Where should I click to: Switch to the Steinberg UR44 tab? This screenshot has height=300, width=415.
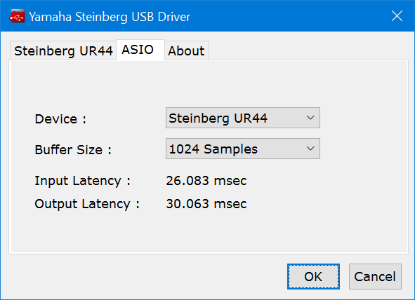click(x=63, y=50)
